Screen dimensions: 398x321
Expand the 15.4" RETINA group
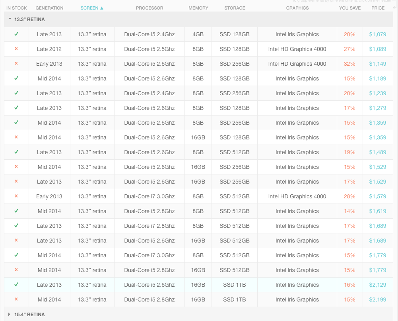tap(9, 314)
